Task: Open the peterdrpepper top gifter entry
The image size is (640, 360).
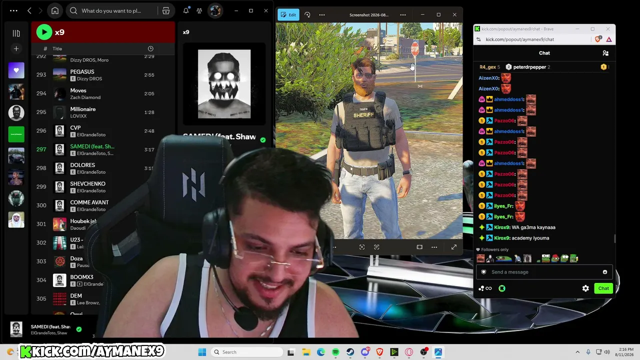Action: [x=528, y=67]
